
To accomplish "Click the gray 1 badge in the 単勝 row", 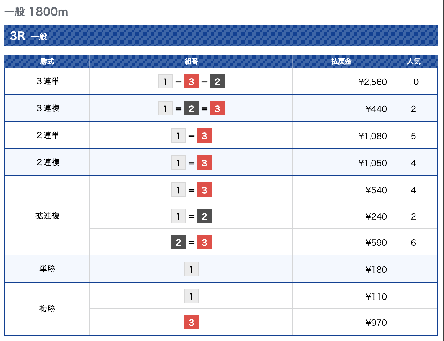I will [x=191, y=269].
